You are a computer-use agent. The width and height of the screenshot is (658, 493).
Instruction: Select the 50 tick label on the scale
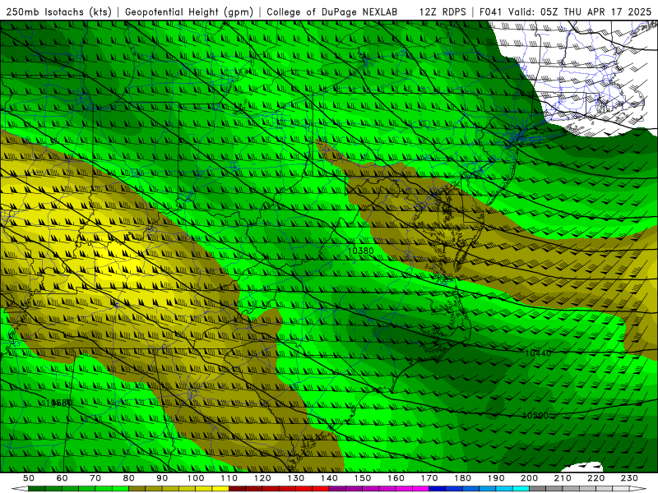[x=29, y=478]
